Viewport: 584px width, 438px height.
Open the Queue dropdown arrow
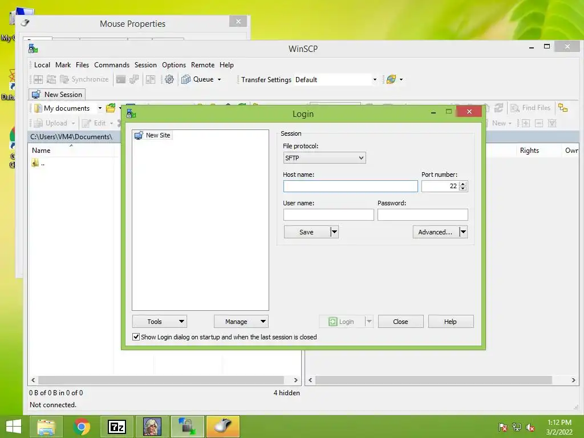pyautogui.click(x=220, y=79)
